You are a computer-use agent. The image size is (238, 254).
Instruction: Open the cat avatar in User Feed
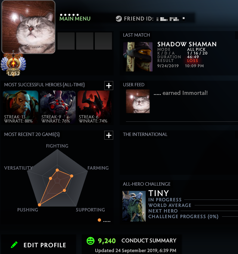click(138, 101)
